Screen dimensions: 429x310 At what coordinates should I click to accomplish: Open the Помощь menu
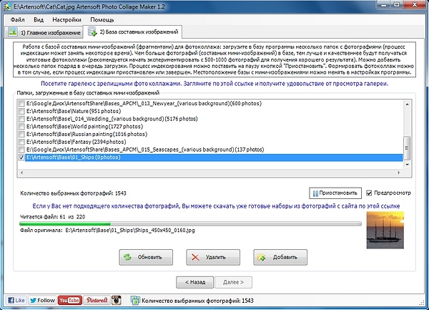(102, 20)
